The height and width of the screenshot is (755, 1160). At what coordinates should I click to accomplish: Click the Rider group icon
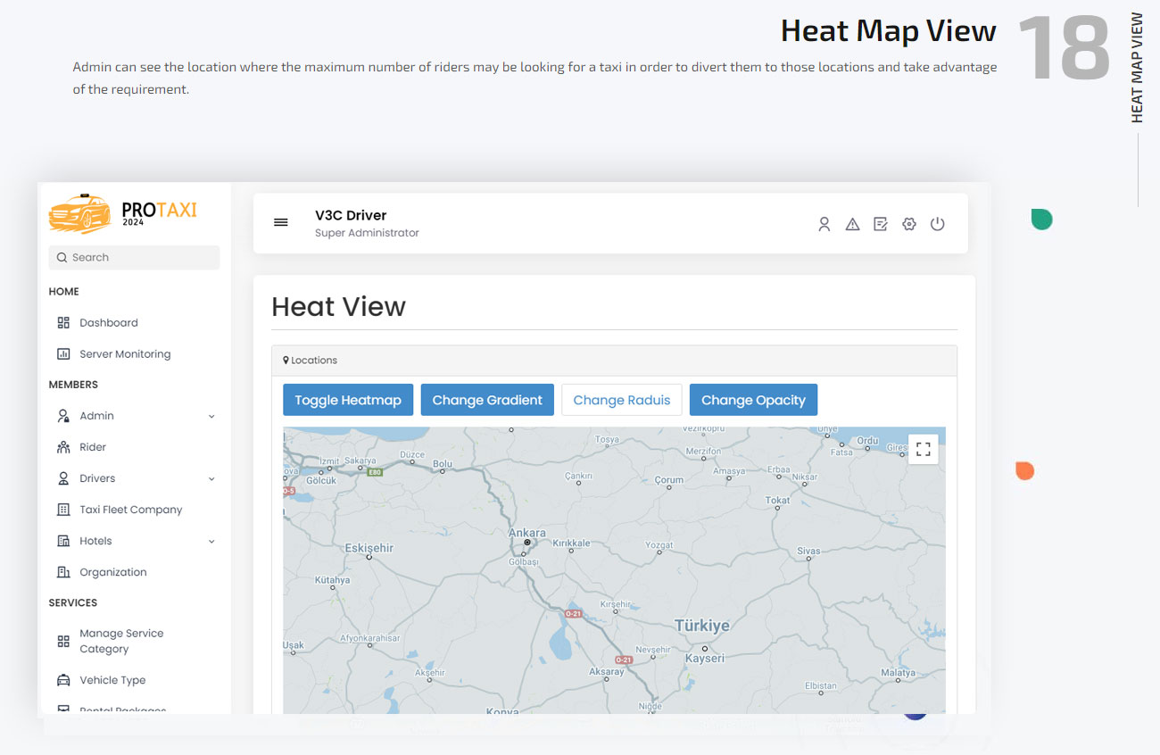click(63, 447)
